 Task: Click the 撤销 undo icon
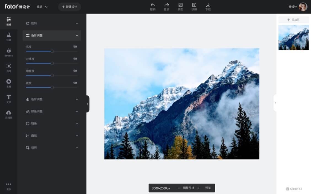tap(153, 6)
